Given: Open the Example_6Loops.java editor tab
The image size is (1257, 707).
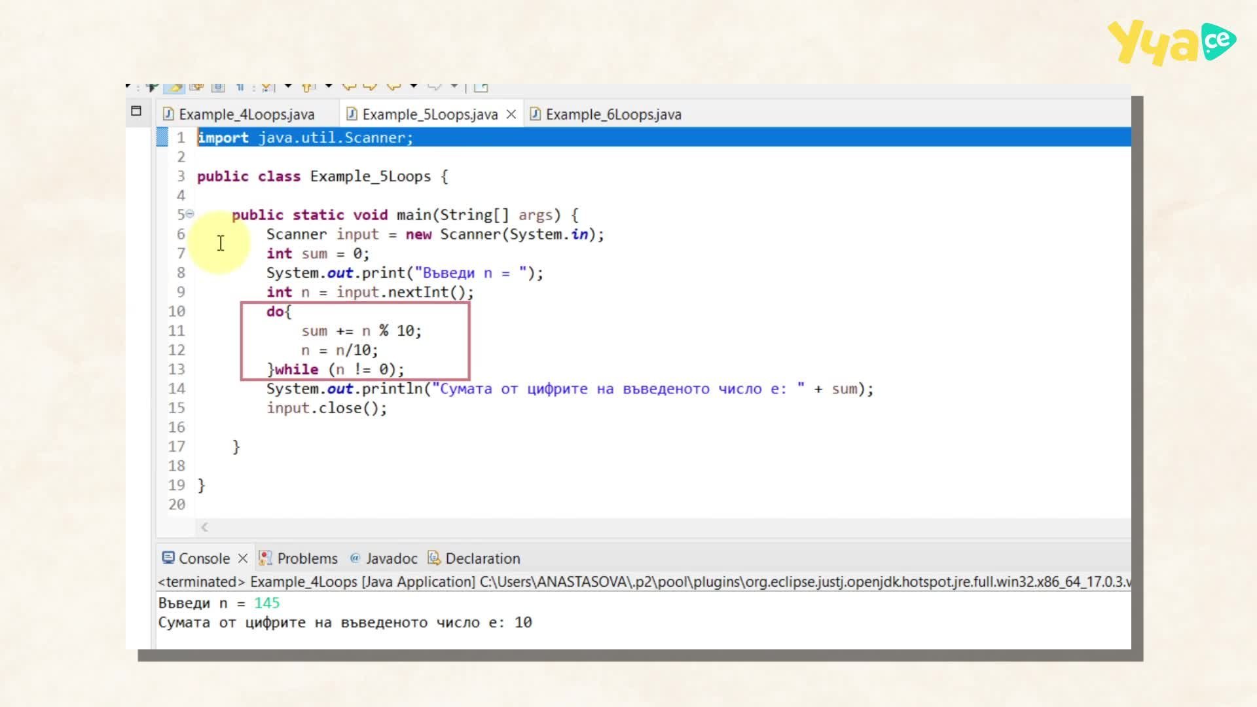Looking at the screenshot, I should 613,115.
